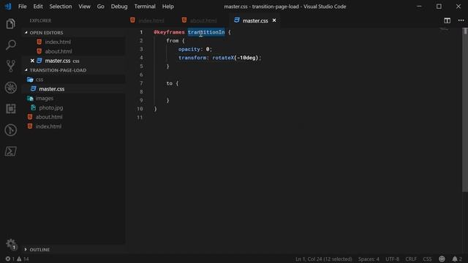Click the feedback smiley in status bar
Screen dimensions: 468x263
[x=442, y=259]
